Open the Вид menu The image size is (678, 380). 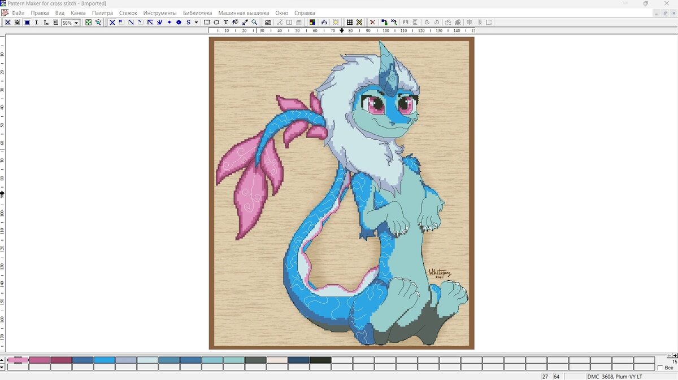(60, 12)
